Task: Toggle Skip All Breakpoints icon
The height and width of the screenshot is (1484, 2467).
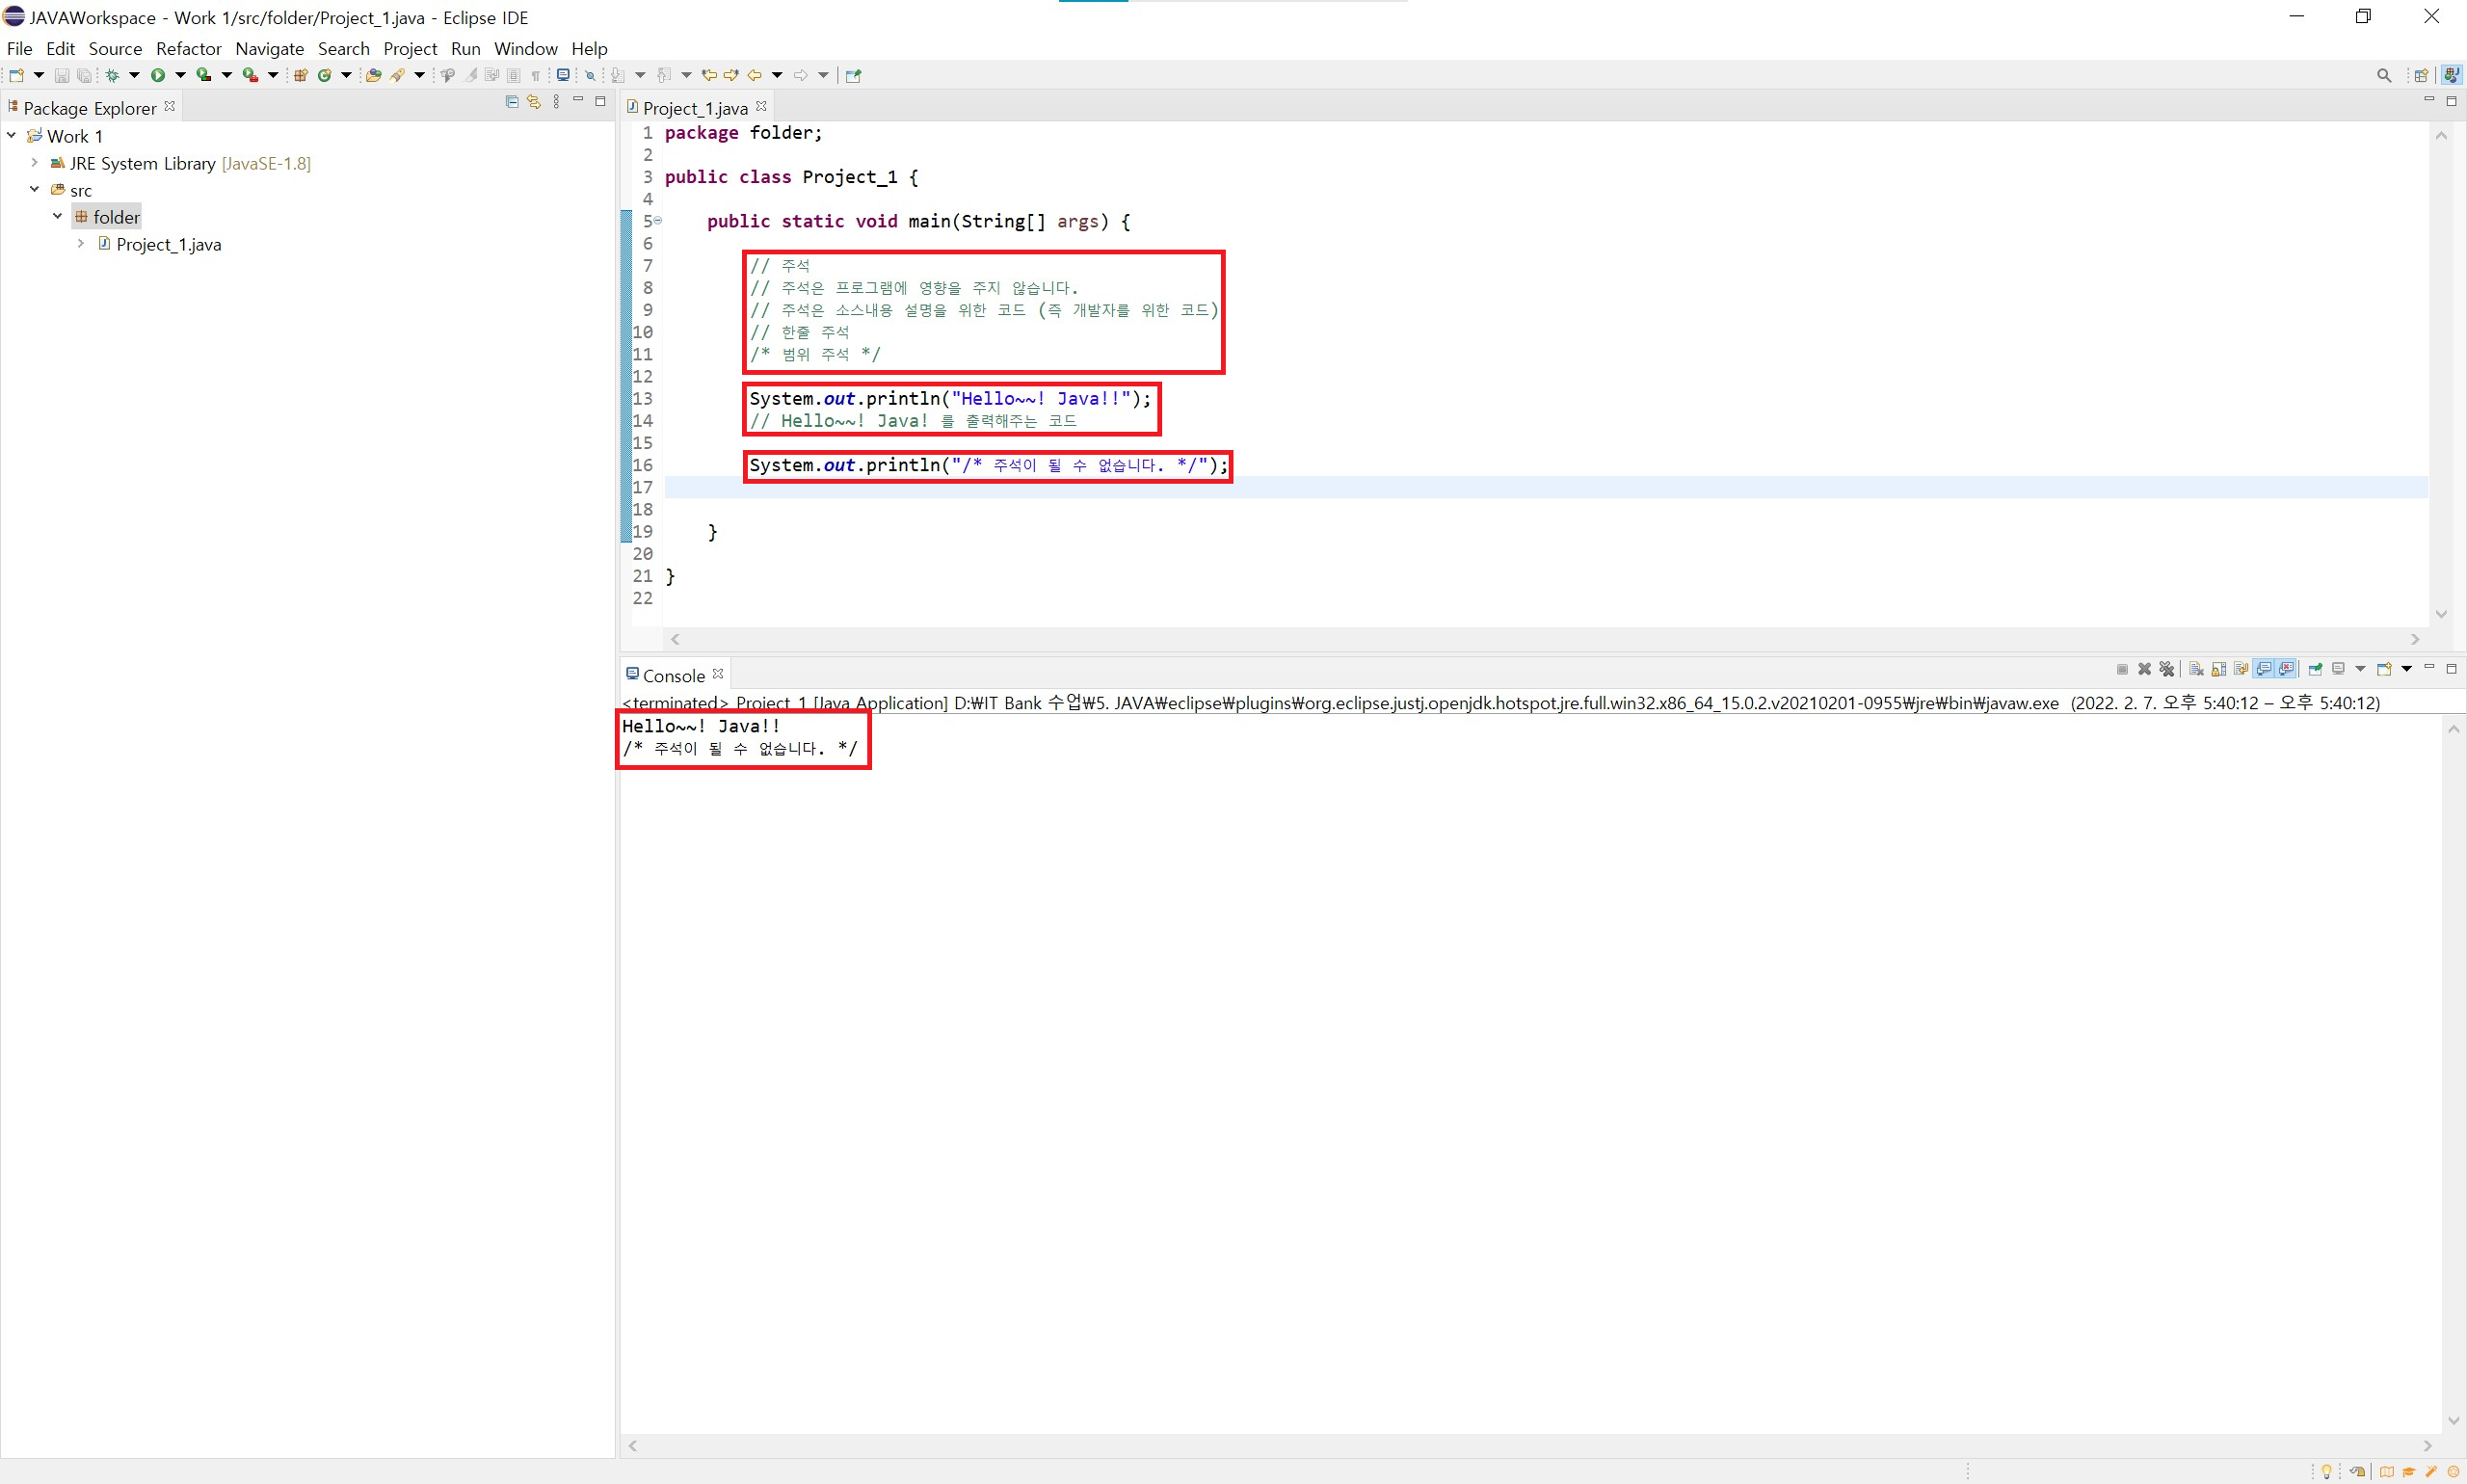Action: 590,75
